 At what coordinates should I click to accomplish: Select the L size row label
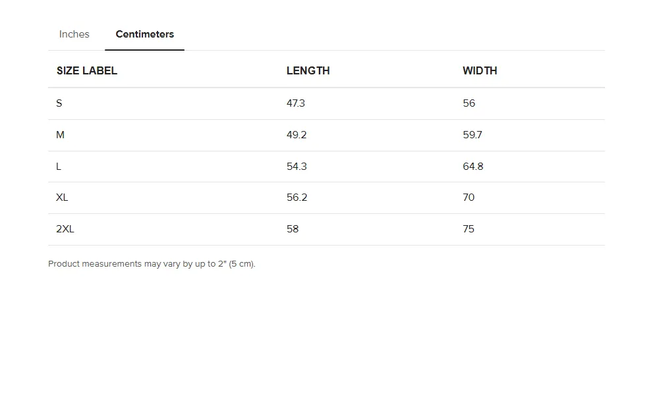[59, 166]
